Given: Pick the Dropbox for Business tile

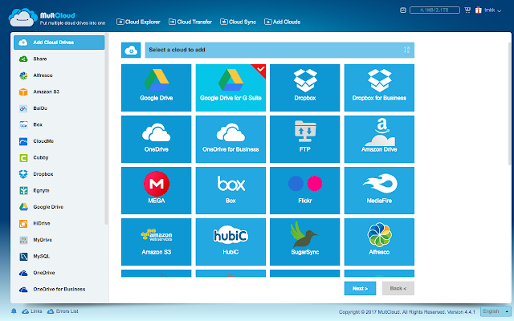Looking at the screenshot, I should point(379,87).
